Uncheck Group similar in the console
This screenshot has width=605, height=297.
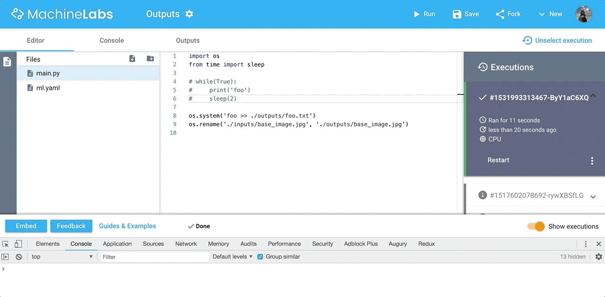pos(260,256)
